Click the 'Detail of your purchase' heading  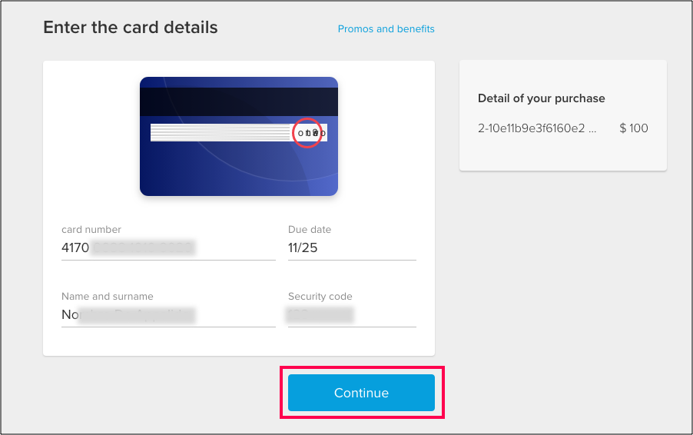(x=542, y=98)
